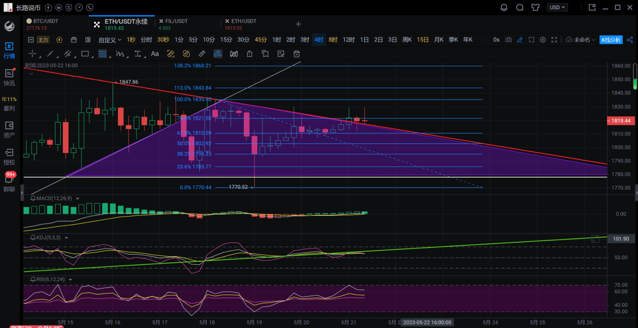Open 快讯 news flash in sidebar

pyautogui.click(x=9, y=78)
